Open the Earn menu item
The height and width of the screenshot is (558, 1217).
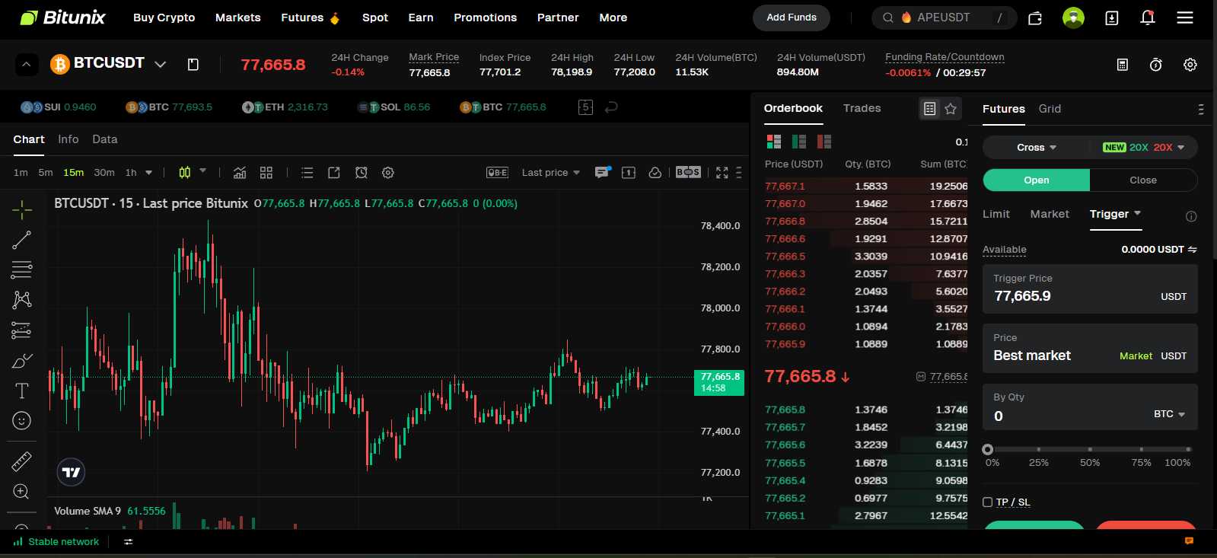pos(421,18)
